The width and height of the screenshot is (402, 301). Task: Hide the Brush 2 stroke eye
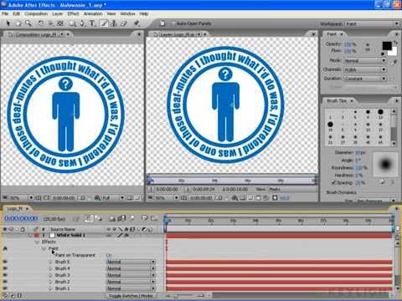click(x=5, y=282)
